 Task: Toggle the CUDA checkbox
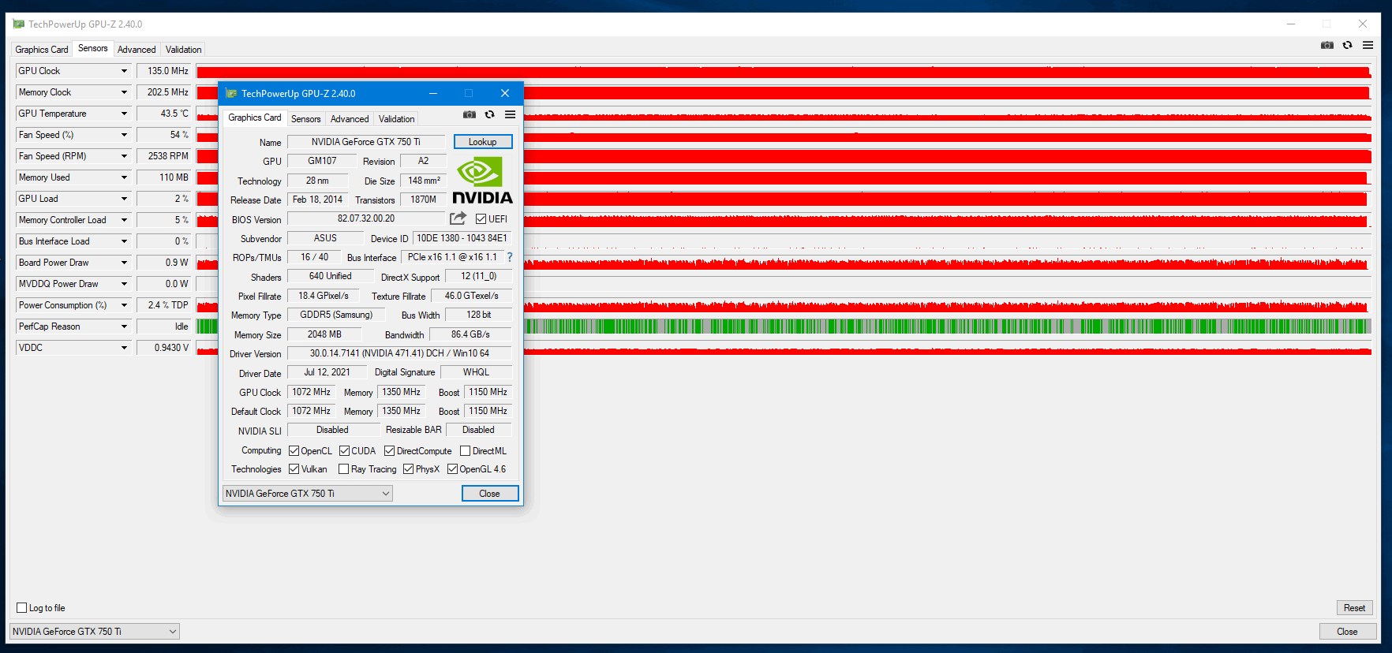tap(344, 451)
